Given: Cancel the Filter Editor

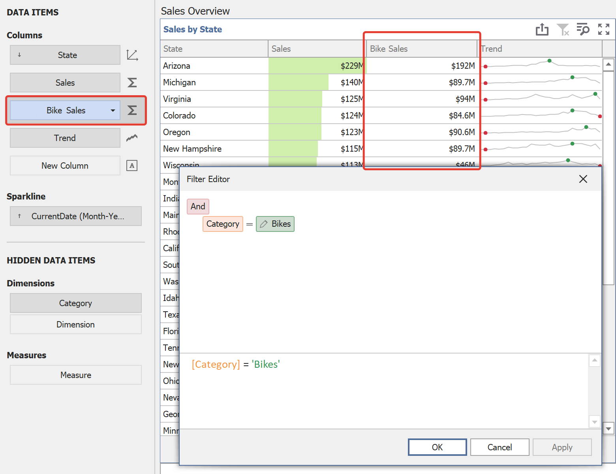Looking at the screenshot, I should coord(500,447).
